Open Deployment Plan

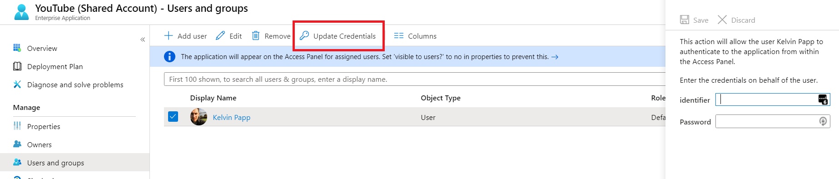55,66
